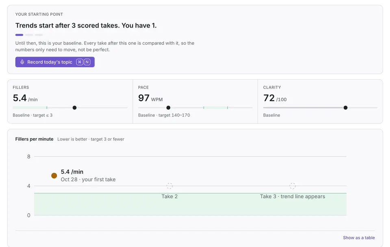
Task: Click the dashed Take 3 placeholder marker
Action: coord(292,186)
